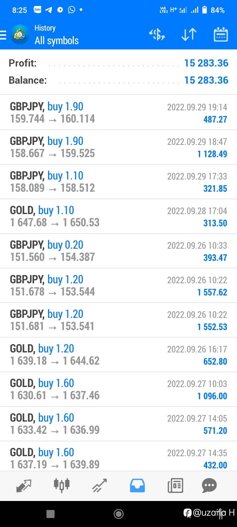Tap the Balance amount 15 283.36

(x=206, y=80)
